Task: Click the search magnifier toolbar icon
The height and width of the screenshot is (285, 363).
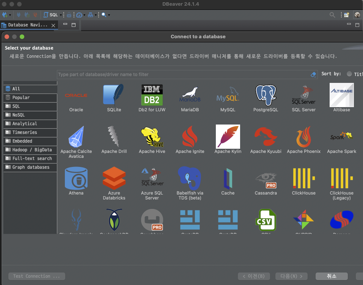Action: 104,15
